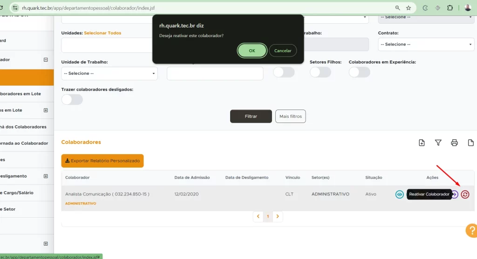Image resolution: width=477 pixels, height=259 pixels.
Task: Click the filter funnel icon above table
Action: tap(438, 142)
